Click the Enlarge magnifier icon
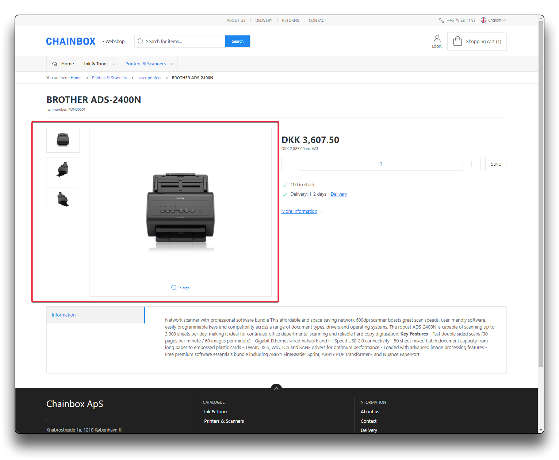This screenshot has height=460, width=559. (174, 288)
